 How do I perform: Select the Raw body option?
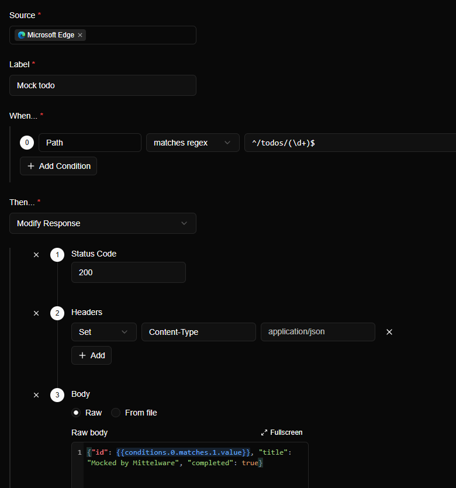click(x=76, y=413)
